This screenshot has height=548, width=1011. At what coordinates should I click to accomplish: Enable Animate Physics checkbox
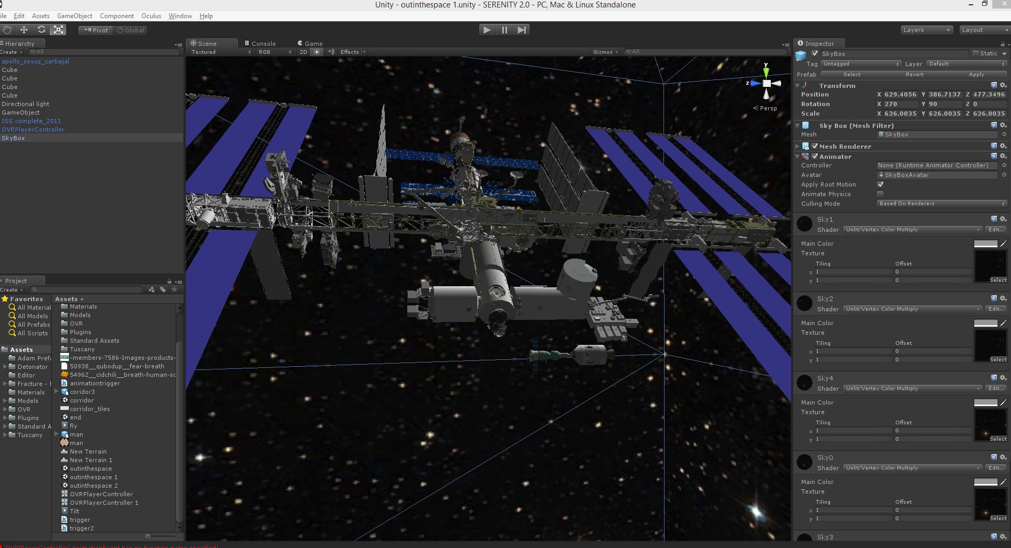pyautogui.click(x=880, y=194)
